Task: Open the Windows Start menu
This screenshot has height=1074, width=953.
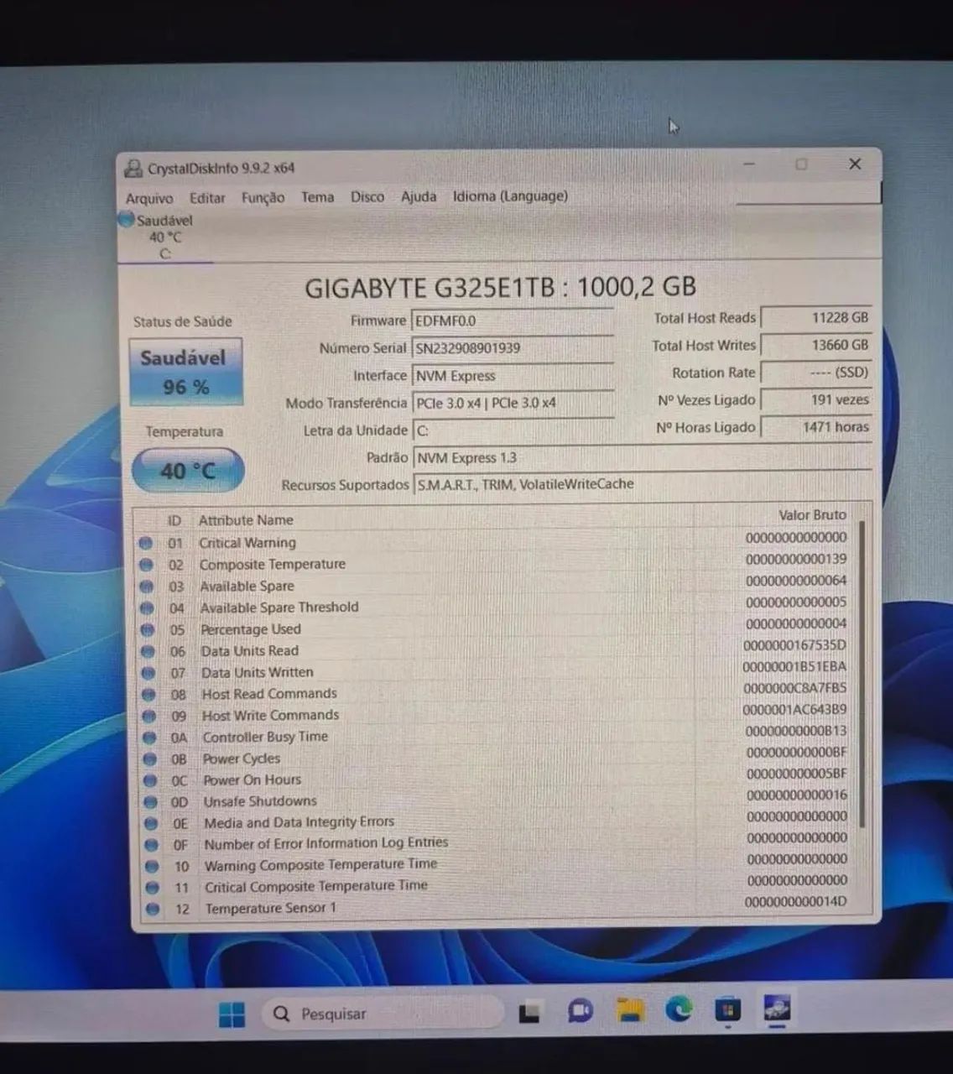Action: 232,1014
